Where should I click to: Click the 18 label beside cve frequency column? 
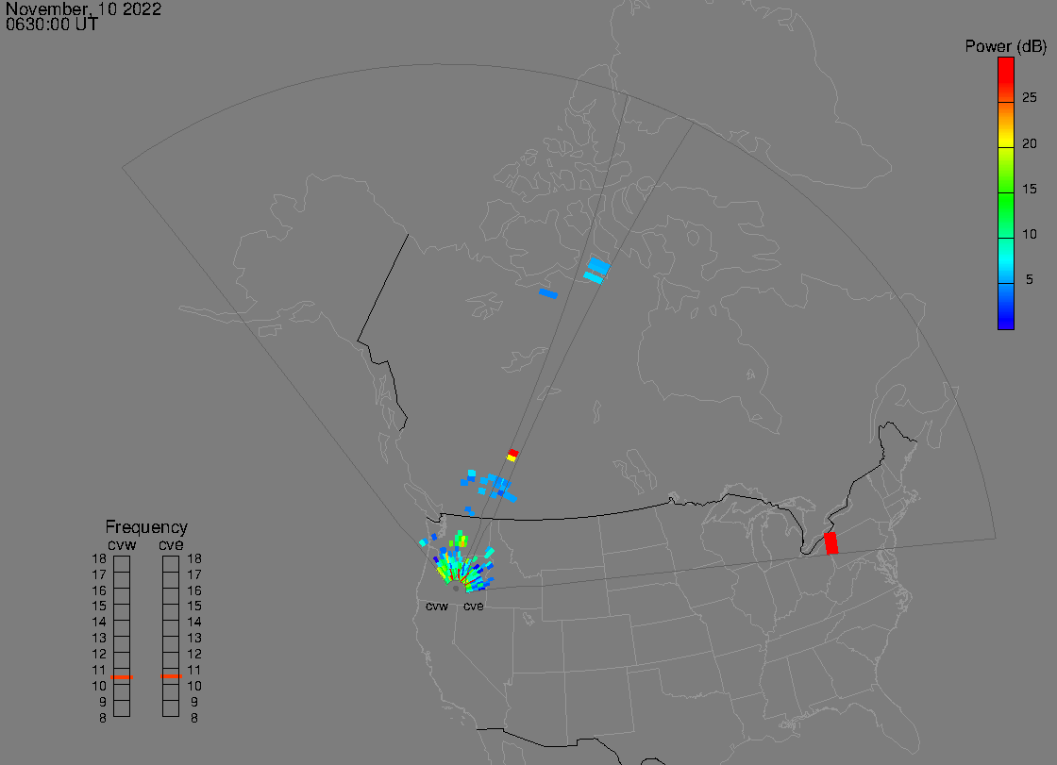[x=194, y=558]
